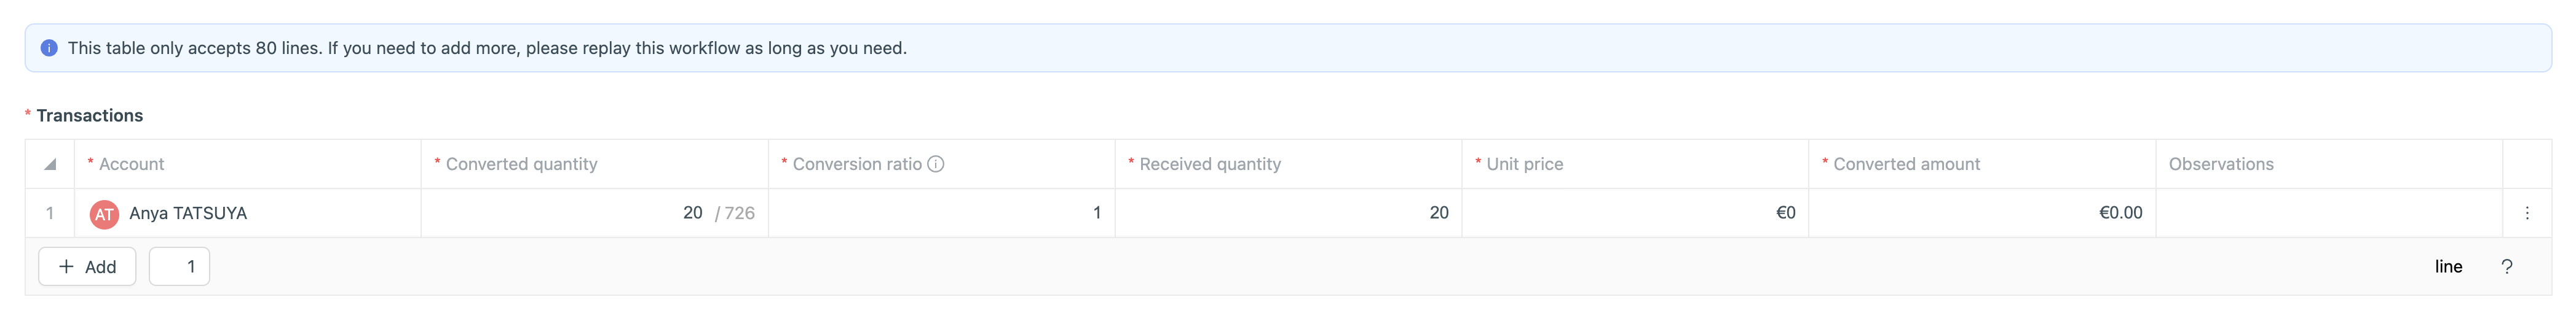Click the Conversion ratio info icon

pos(936,164)
